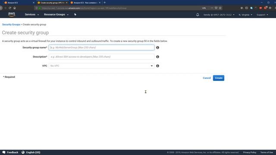Focus the Description input field

[x=102, y=57]
